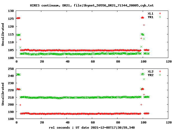The image size is (174, 130).
Task: Click the YR1 legend label
Action: tap(150, 17)
